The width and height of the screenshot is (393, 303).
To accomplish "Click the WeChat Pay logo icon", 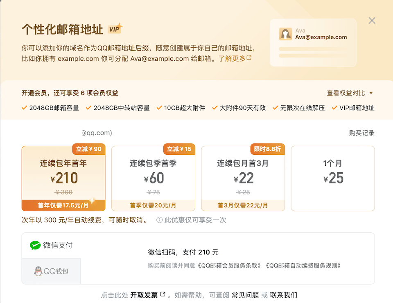I will click(x=35, y=245).
